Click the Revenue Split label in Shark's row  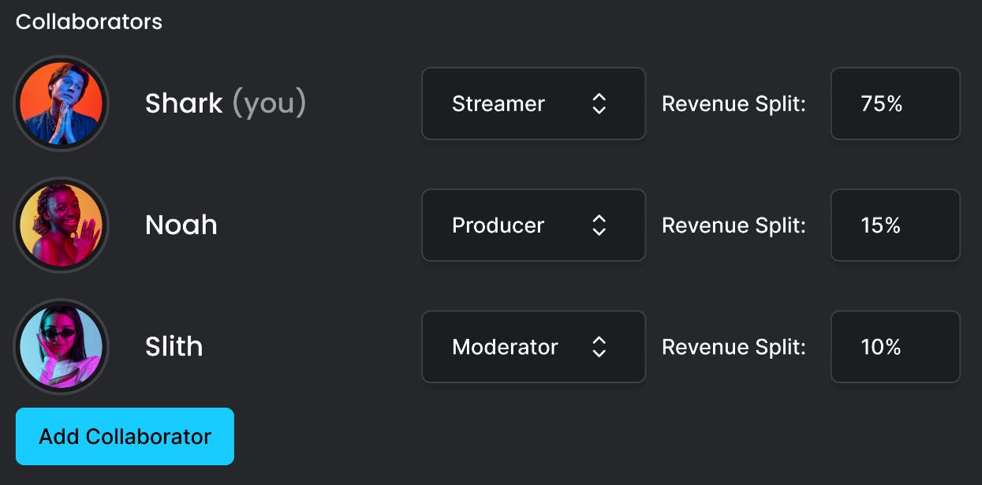734,104
